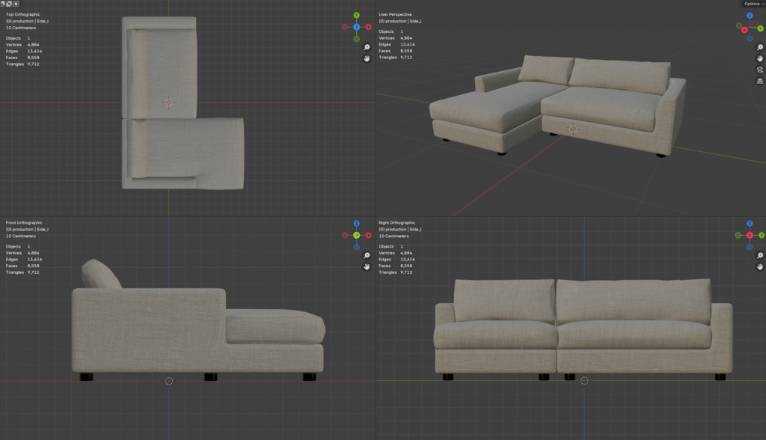Click negative Y circle in Top view gizmo
The width and height of the screenshot is (766, 440).
pyautogui.click(x=357, y=39)
